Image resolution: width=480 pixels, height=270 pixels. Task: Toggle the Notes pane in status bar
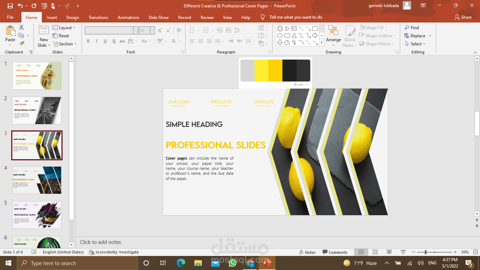pos(307,252)
